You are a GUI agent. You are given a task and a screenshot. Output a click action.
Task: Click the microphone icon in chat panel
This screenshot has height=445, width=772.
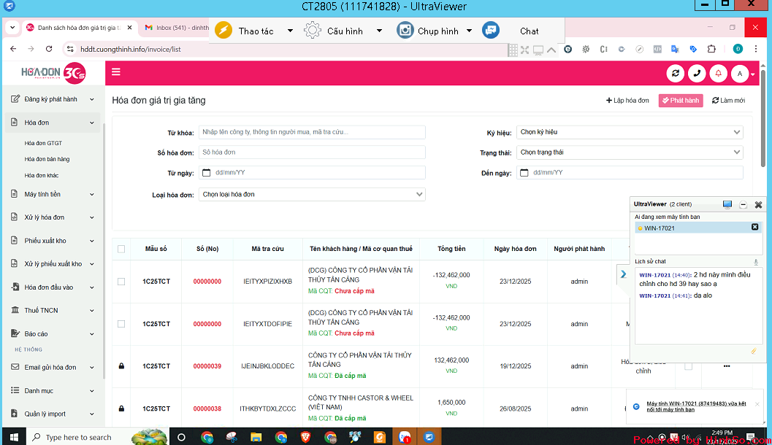756,262
